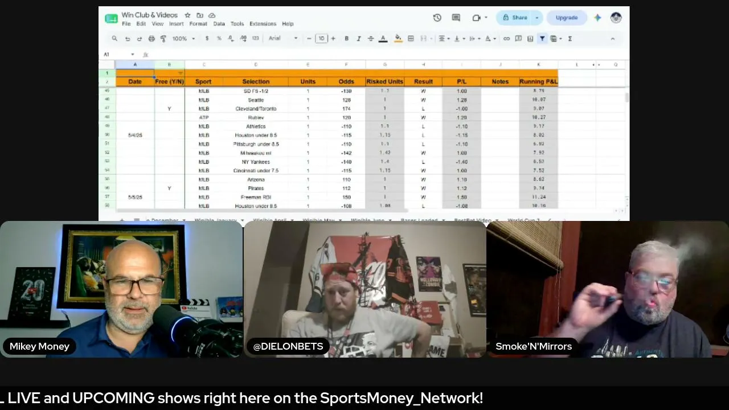
Task: Undo the last action
Action: (128, 39)
